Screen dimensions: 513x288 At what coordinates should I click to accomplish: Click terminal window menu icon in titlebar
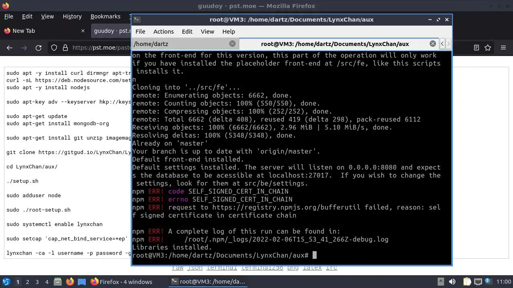(136, 19)
